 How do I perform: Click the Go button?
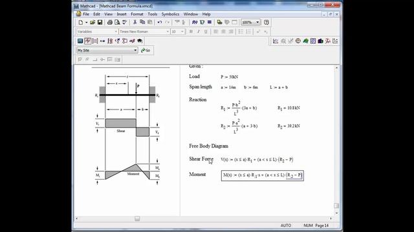146,50
